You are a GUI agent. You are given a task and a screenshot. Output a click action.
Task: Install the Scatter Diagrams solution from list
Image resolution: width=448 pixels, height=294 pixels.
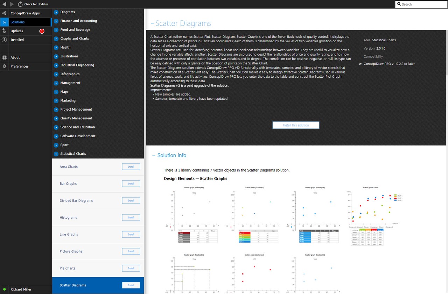click(x=131, y=285)
